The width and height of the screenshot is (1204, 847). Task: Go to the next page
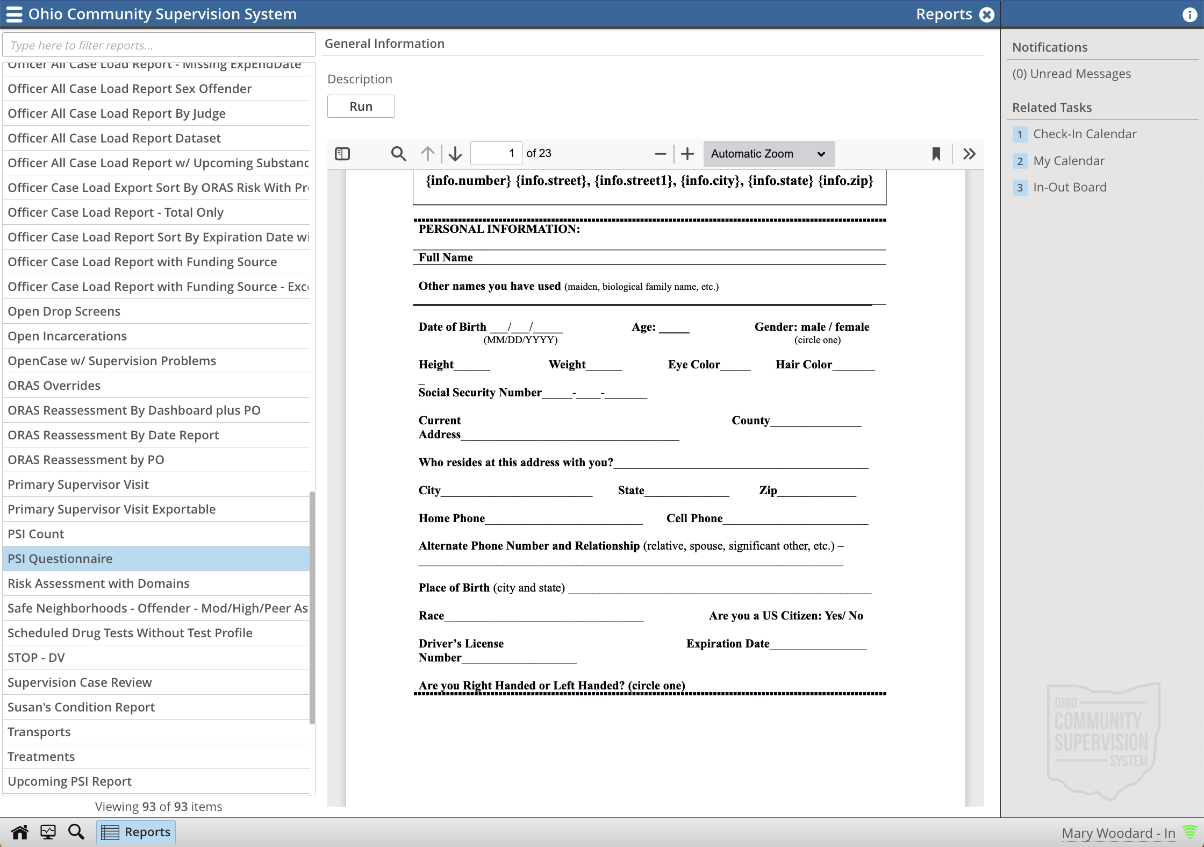click(x=455, y=153)
